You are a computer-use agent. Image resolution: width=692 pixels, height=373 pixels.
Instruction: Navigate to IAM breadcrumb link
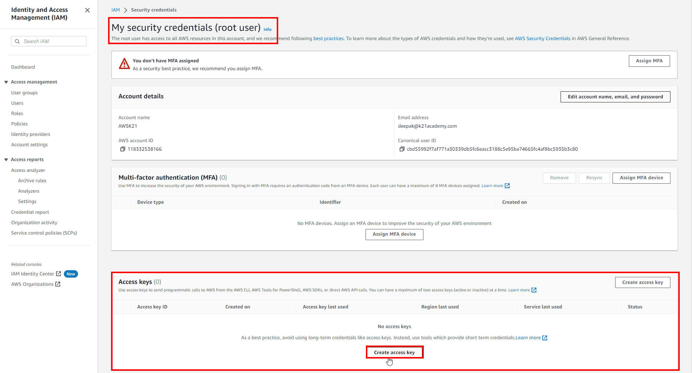tap(116, 10)
